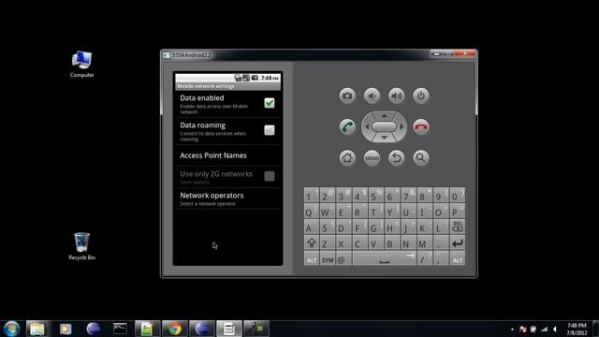Click D-pad right arrow

click(x=402, y=127)
